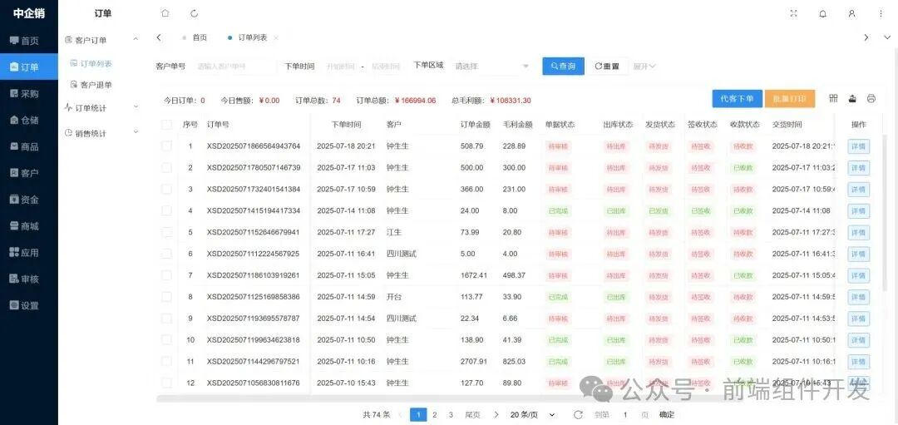Image resolution: width=898 pixels, height=425 pixels.
Task: Open the table column layout grid icon
Action: 833,98
